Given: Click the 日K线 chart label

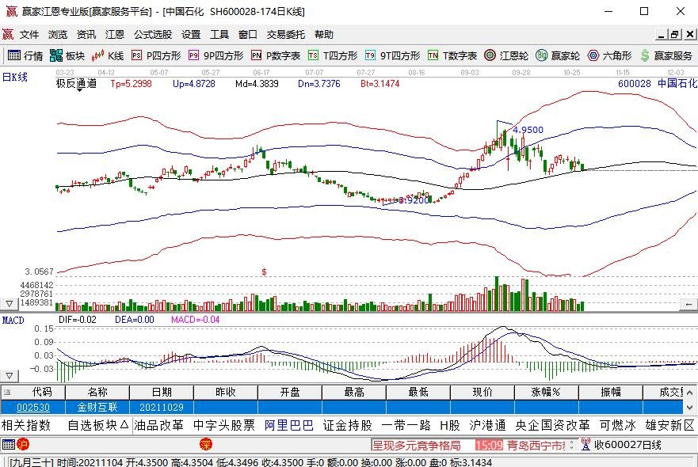Looking at the screenshot, I should click(15, 77).
